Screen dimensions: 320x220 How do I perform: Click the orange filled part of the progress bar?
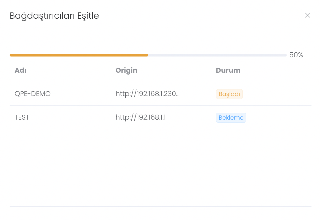click(79, 55)
